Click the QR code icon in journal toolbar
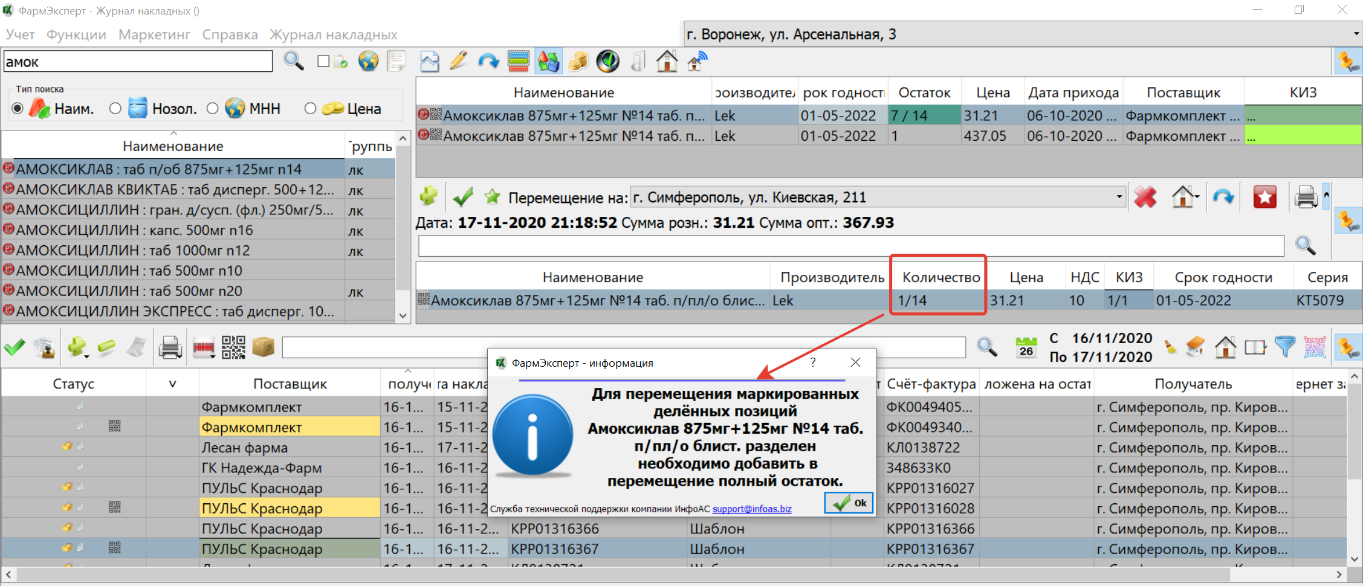Image resolution: width=1363 pixels, height=586 pixels. (x=233, y=347)
